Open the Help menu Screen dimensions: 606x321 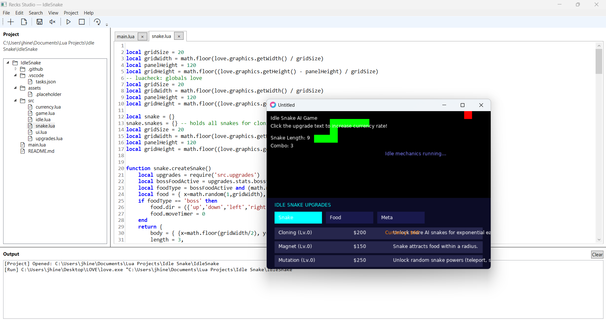[88, 13]
